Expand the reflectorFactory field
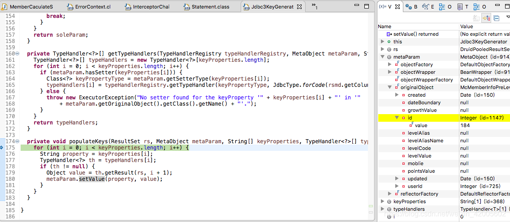Screen dimensions: 510x222 point(390,194)
